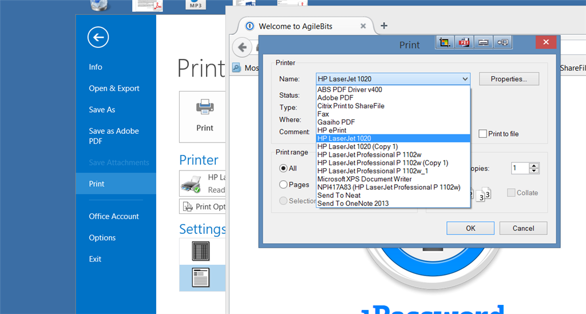Open the Outlook printer selection box

pos(202,184)
